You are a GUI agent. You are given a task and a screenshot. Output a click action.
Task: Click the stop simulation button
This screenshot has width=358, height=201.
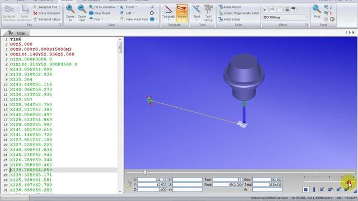pos(306,189)
